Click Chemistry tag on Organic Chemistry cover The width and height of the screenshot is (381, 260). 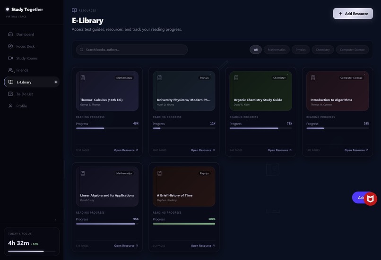click(x=279, y=77)
